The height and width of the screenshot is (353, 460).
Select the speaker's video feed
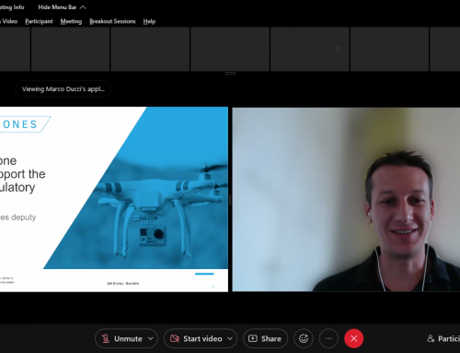pos(346,199)
